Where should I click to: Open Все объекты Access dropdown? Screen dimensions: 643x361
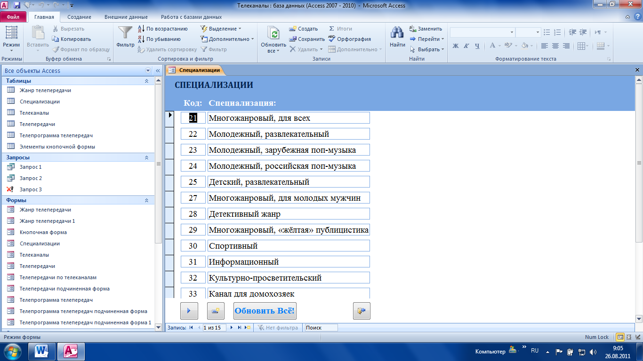click(x=148, y=71)
